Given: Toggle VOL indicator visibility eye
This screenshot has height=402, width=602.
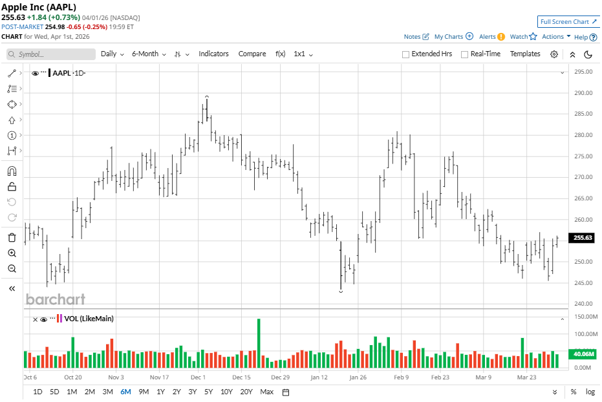Looking at the screenshot, I should [43, 319].
